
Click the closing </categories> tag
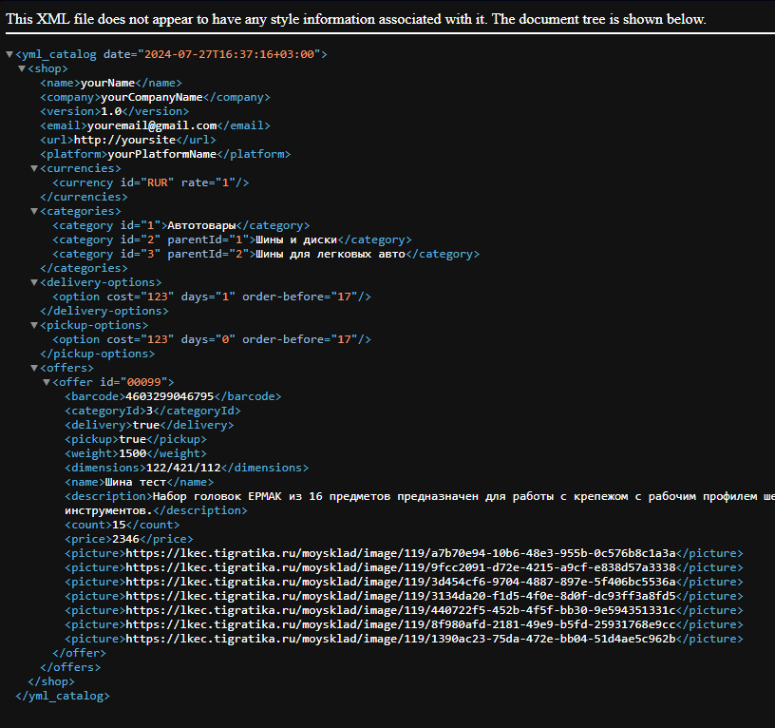(x=84, y=269)
